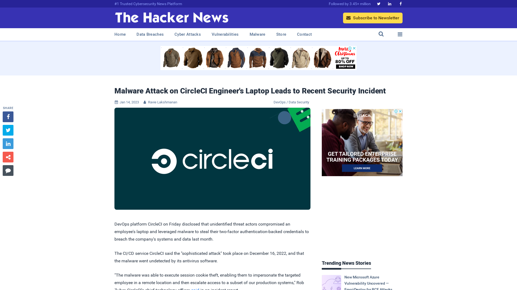Click the Facebook icon in header

click(x=400, y=3)
